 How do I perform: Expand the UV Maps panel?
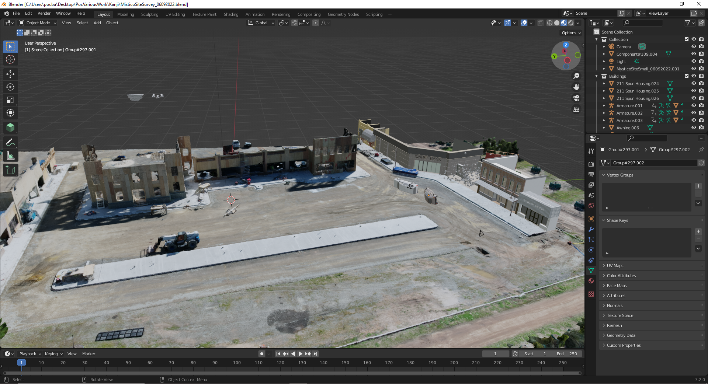coord(615,266)
